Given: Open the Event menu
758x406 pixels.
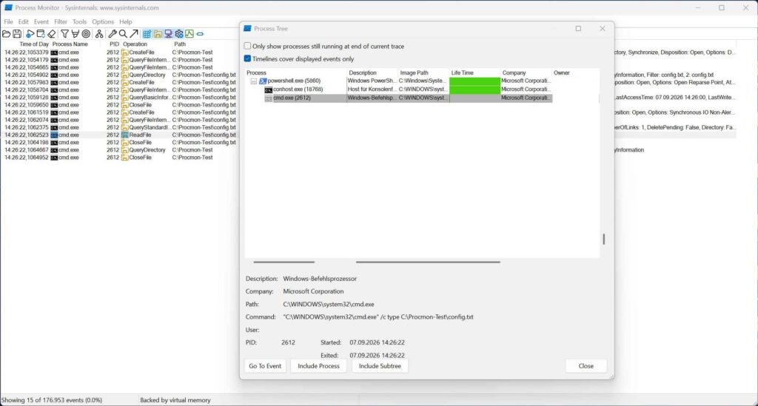Looking at the screenshot, I should (41, 21).
